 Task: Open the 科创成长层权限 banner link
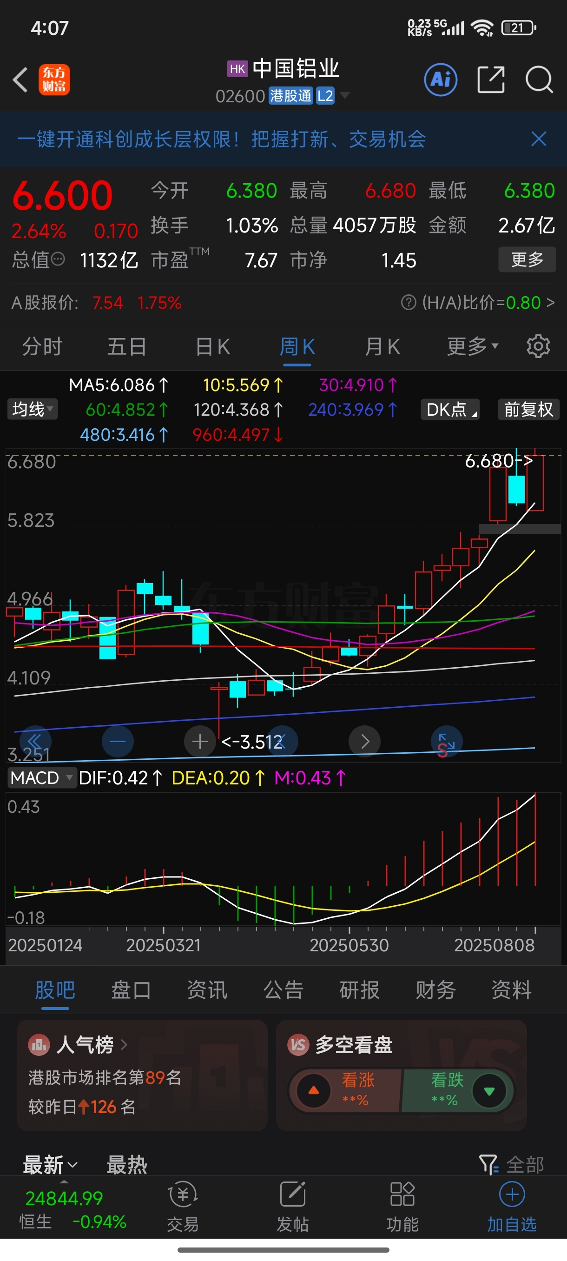(222, 139)
